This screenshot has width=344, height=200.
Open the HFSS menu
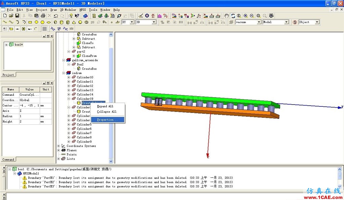coord(83,10)
